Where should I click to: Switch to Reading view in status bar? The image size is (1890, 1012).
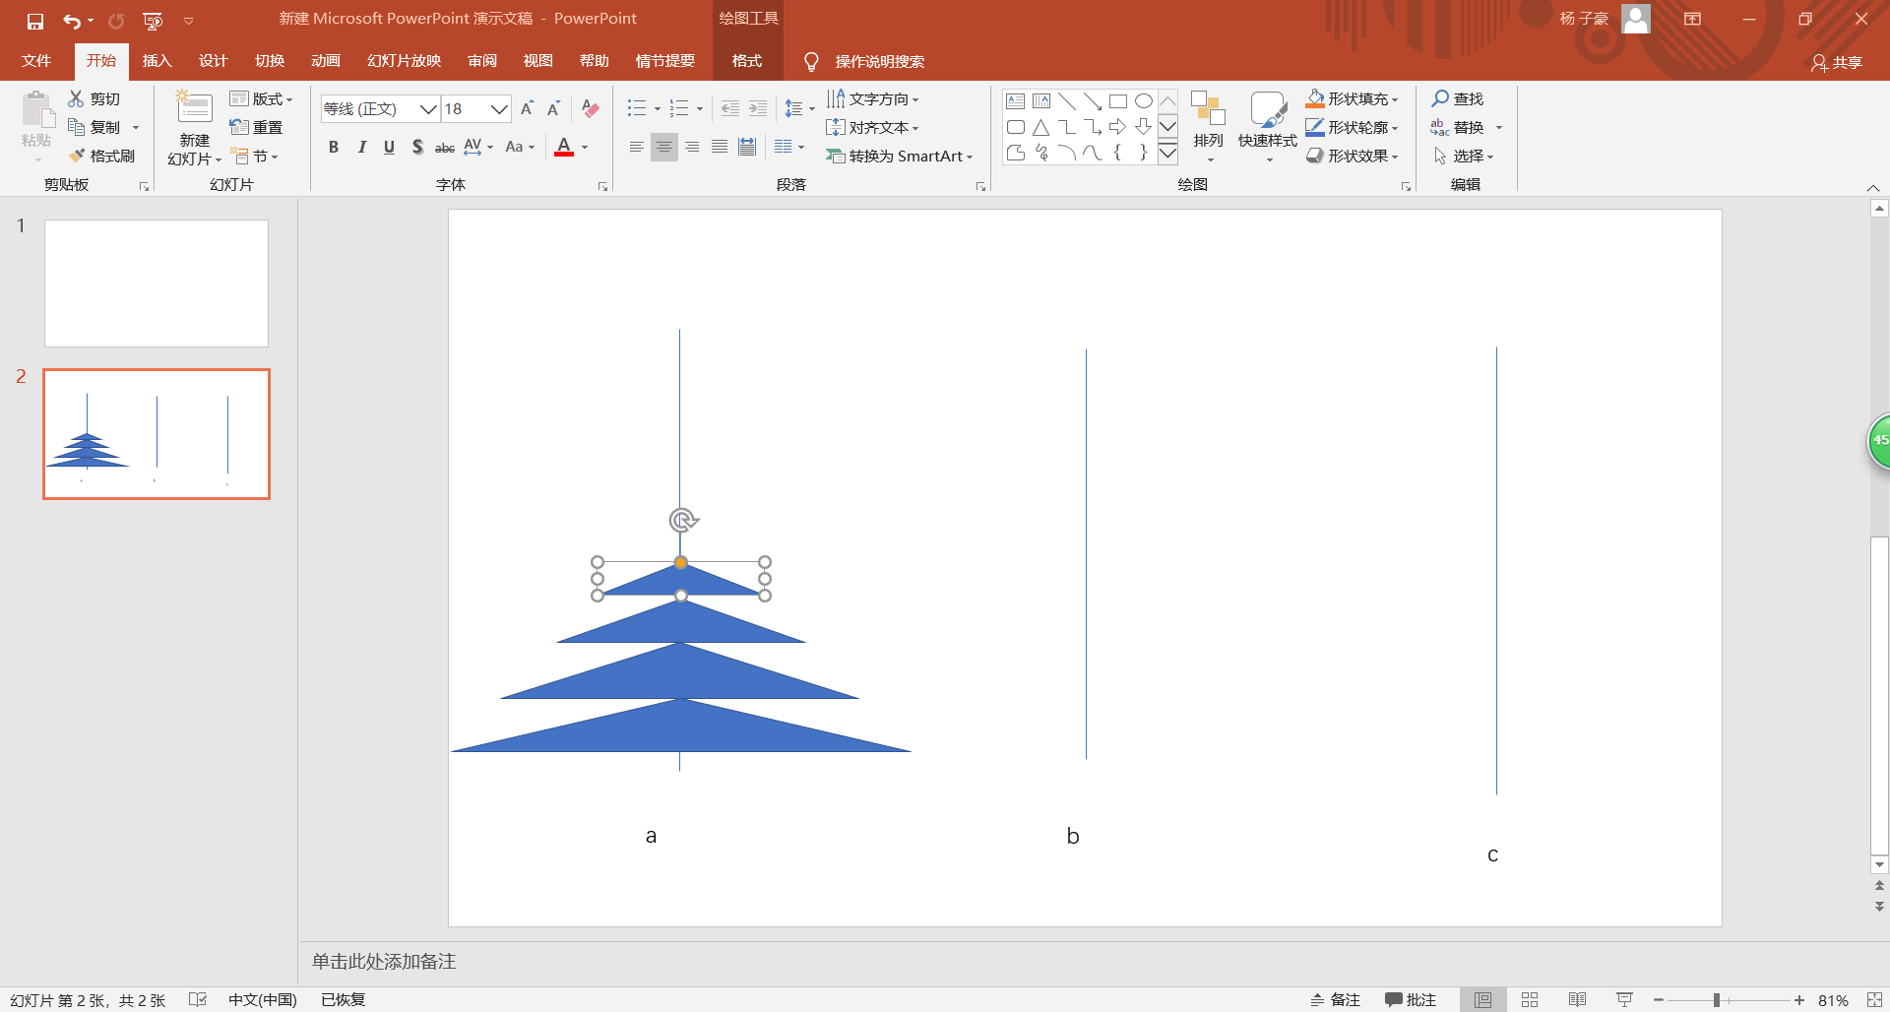(1577, 1000)
